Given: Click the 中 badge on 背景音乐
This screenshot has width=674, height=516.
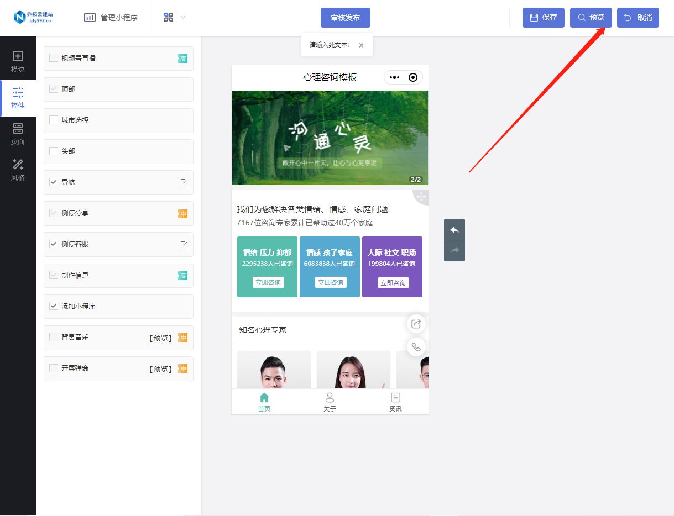Looking at the screenshot, I should pyautogui.click(x=183, y=338).
